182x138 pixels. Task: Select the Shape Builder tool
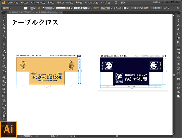click(x=4, y=78)
